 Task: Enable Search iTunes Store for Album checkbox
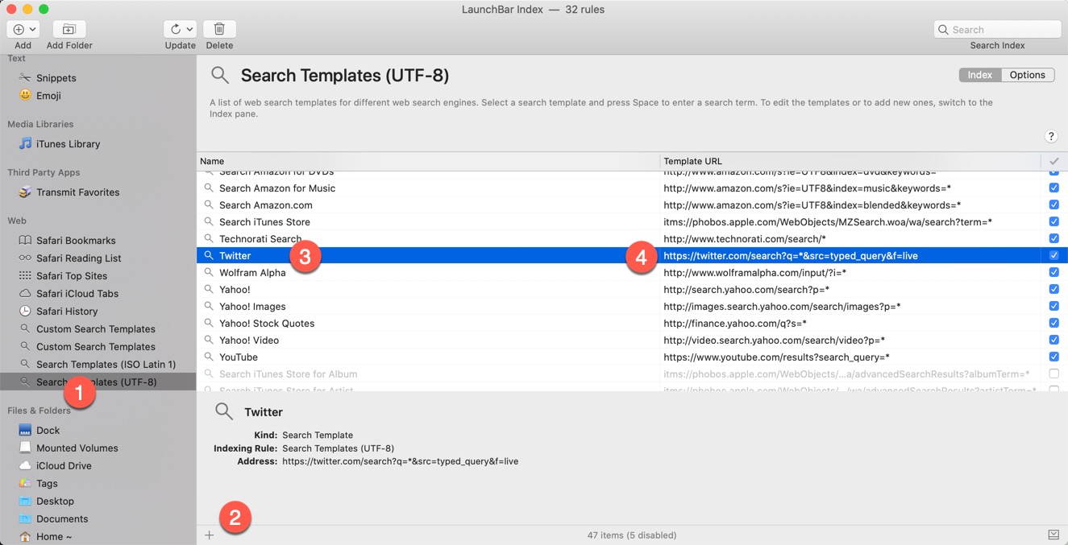pyautogui.click(x=1053, y=374)
